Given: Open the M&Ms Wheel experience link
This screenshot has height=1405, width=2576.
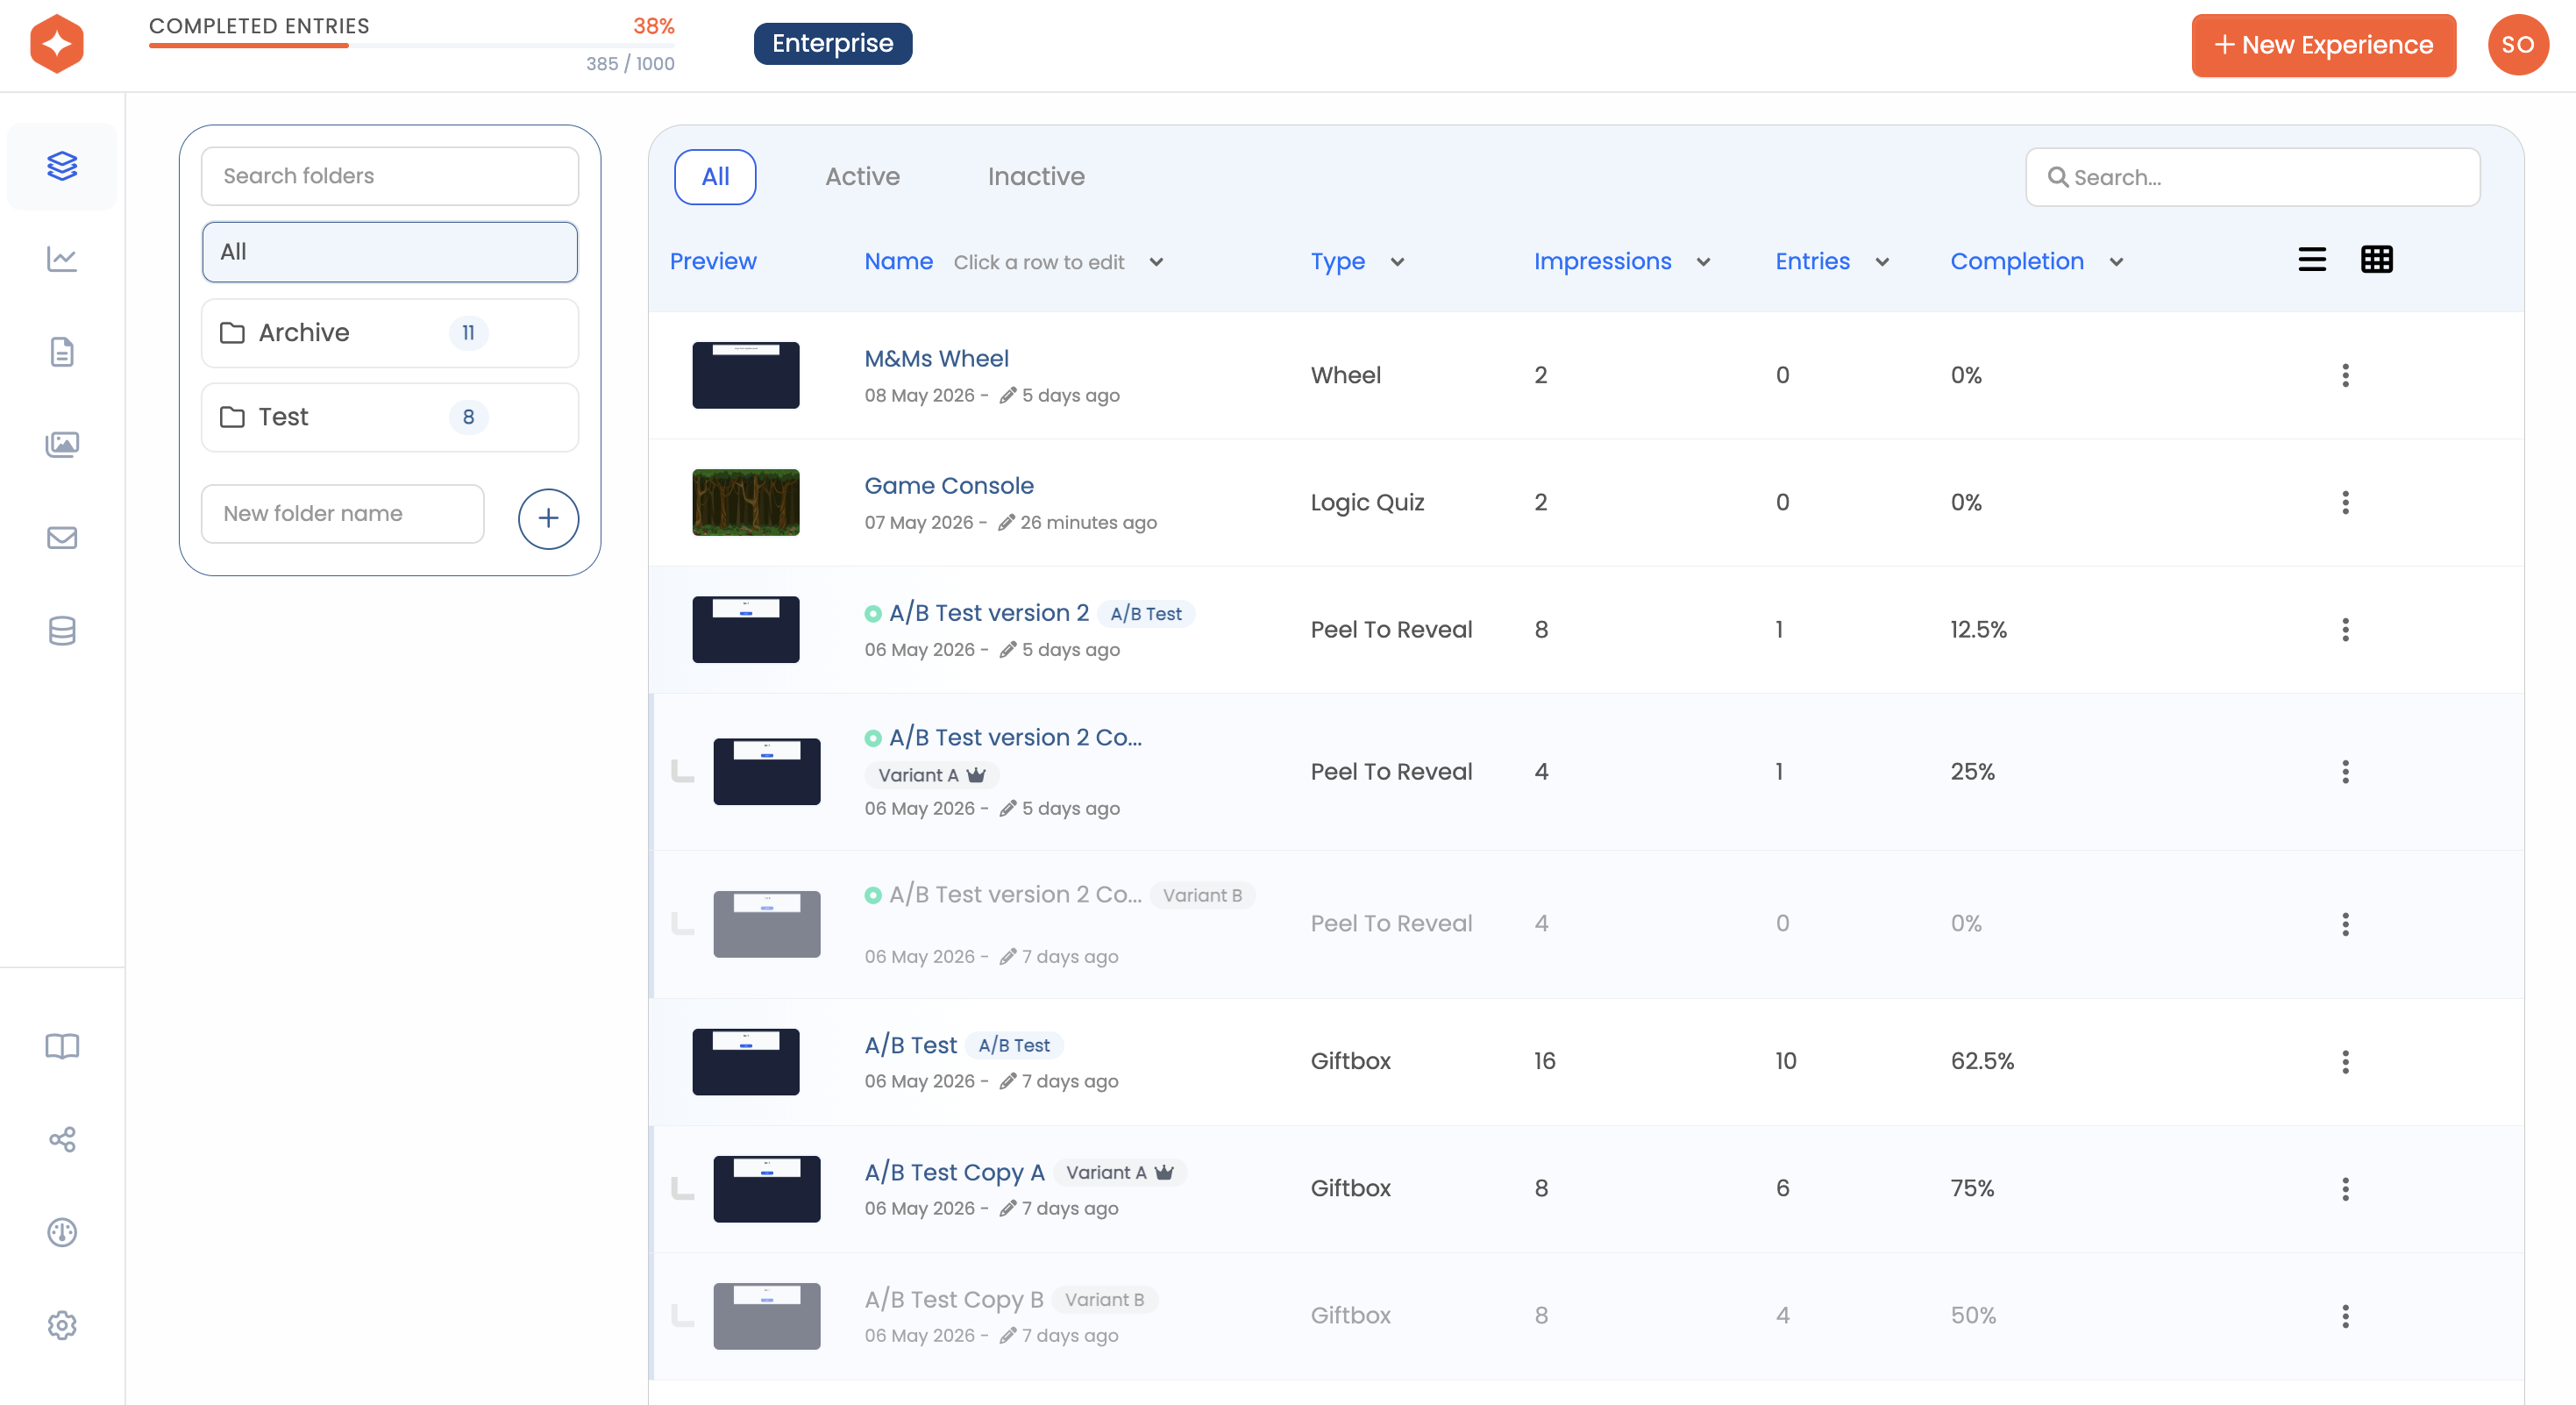Looking at the screenshot, I should point(936,358).
